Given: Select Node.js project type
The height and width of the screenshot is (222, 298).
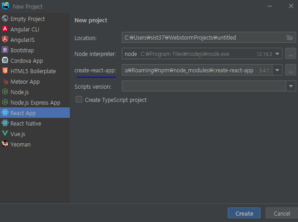Looking at the screenshot, I should click(x=35, y=92).
